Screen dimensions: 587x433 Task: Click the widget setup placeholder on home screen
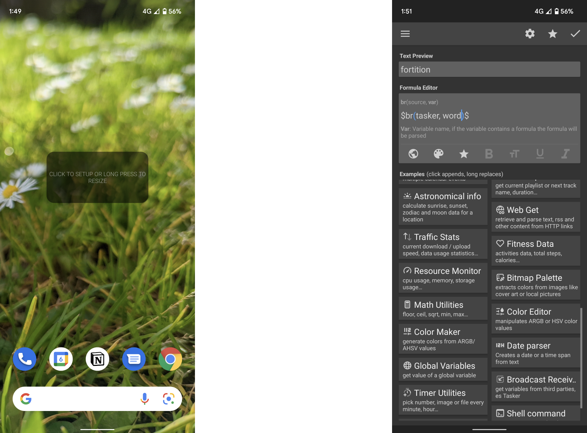pyautogui.click(x=97, y=177)
